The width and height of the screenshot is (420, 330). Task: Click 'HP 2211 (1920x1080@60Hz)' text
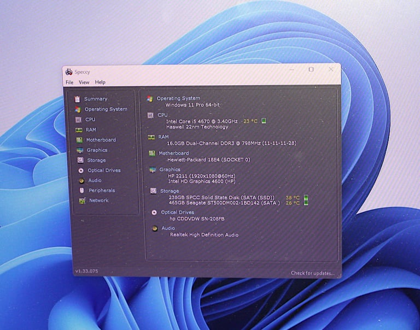[x=202, y=176]
